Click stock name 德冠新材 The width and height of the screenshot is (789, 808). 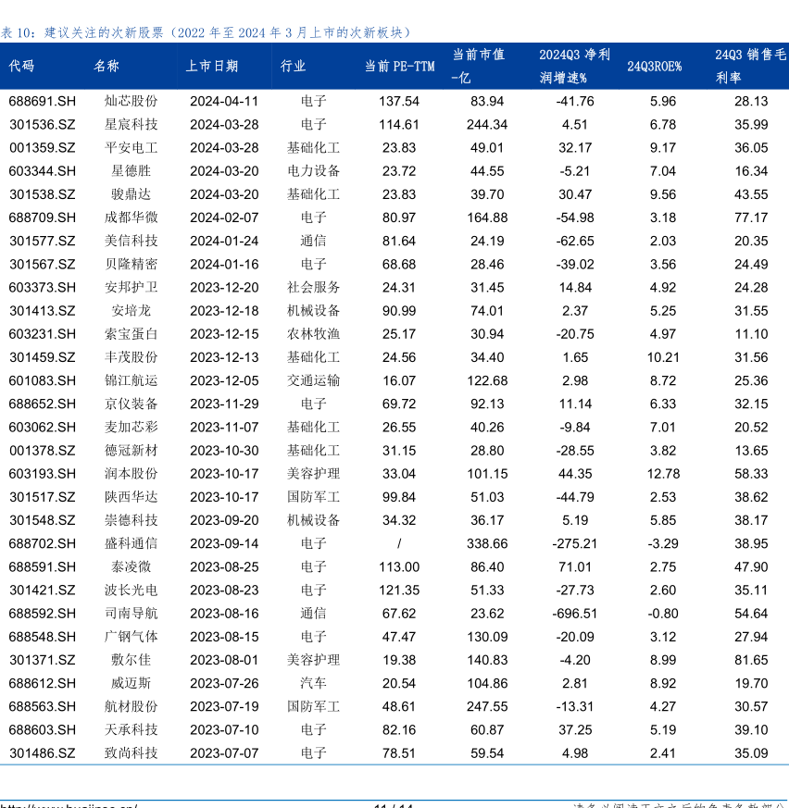[x=131, y=451]
